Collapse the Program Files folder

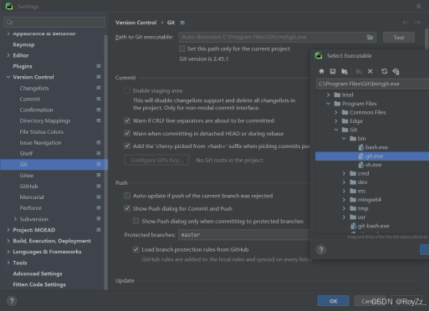click(x=328, y=104)
